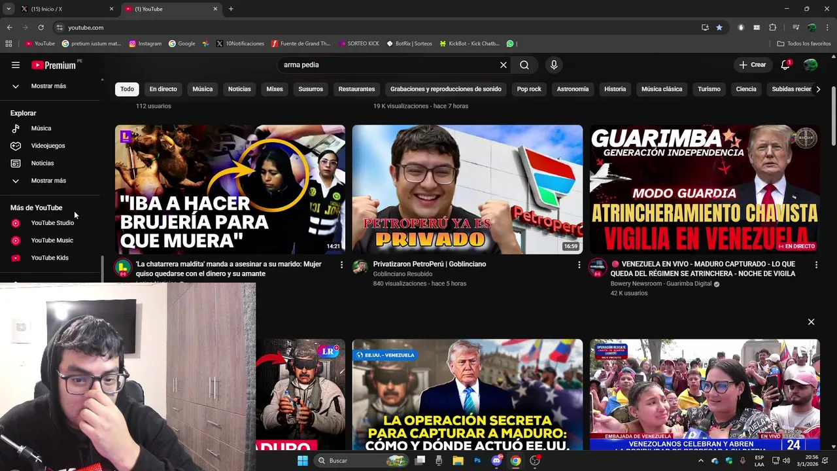Open Todos los favoritos folder
This screenshot has height=471, width=837.
(x=804, y=44)
